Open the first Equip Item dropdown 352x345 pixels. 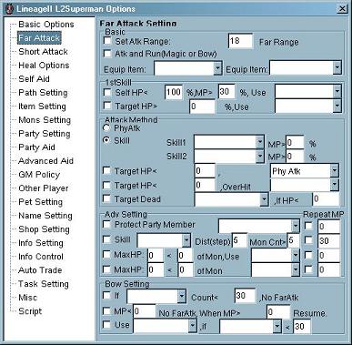click(217, 68)
